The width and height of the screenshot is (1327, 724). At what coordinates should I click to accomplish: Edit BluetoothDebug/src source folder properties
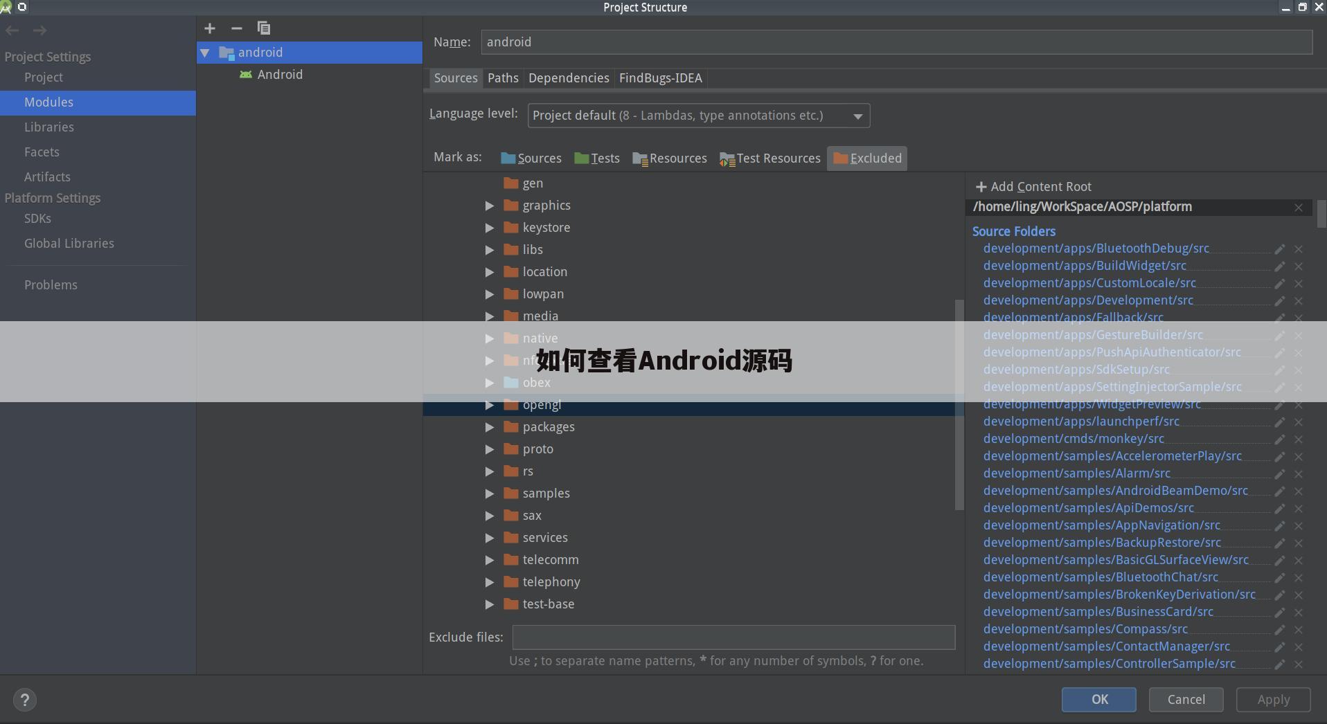point(1280,249)
